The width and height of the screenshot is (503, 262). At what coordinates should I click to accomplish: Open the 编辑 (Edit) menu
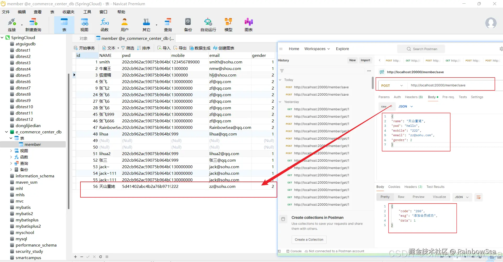click(22, 12)
